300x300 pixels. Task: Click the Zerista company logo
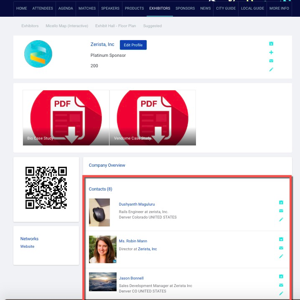(38, 54)
